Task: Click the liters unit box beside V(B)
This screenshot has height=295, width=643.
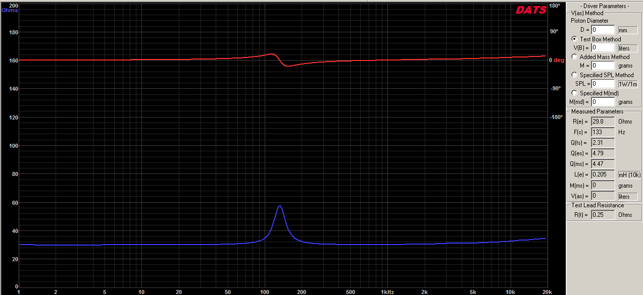Action: point(627,48)
